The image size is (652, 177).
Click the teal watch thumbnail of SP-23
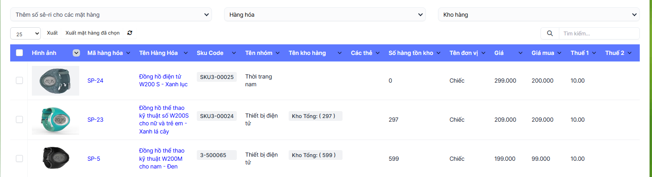pos(56,120)
